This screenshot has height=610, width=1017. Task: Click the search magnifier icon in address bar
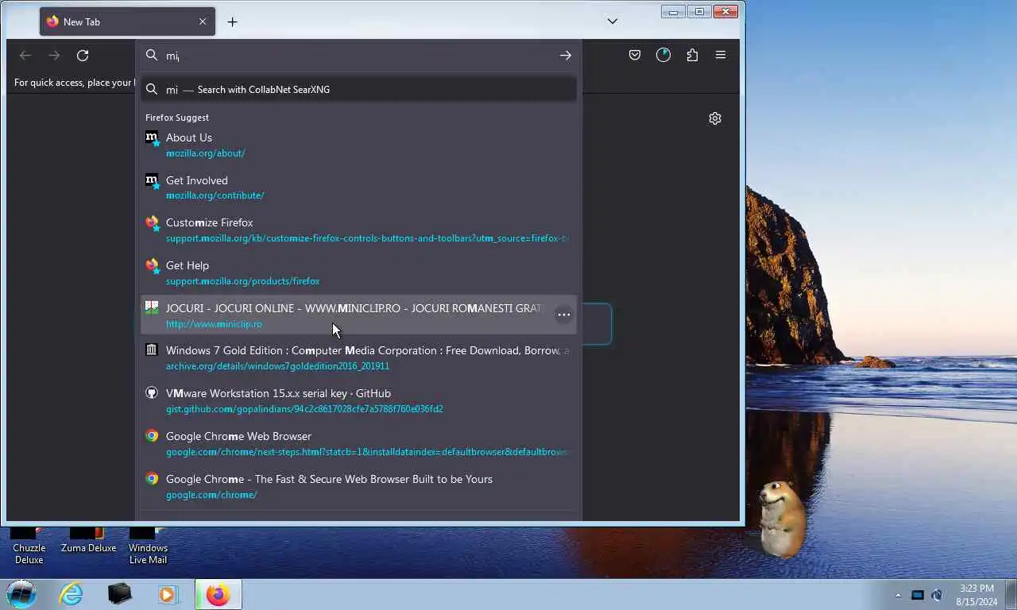coord(151,56)
